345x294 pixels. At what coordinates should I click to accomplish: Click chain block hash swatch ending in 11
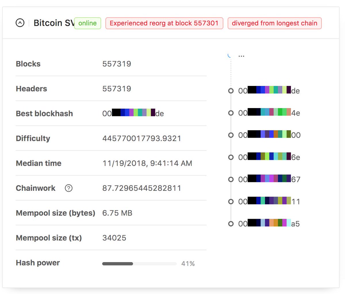coord(269,201)
